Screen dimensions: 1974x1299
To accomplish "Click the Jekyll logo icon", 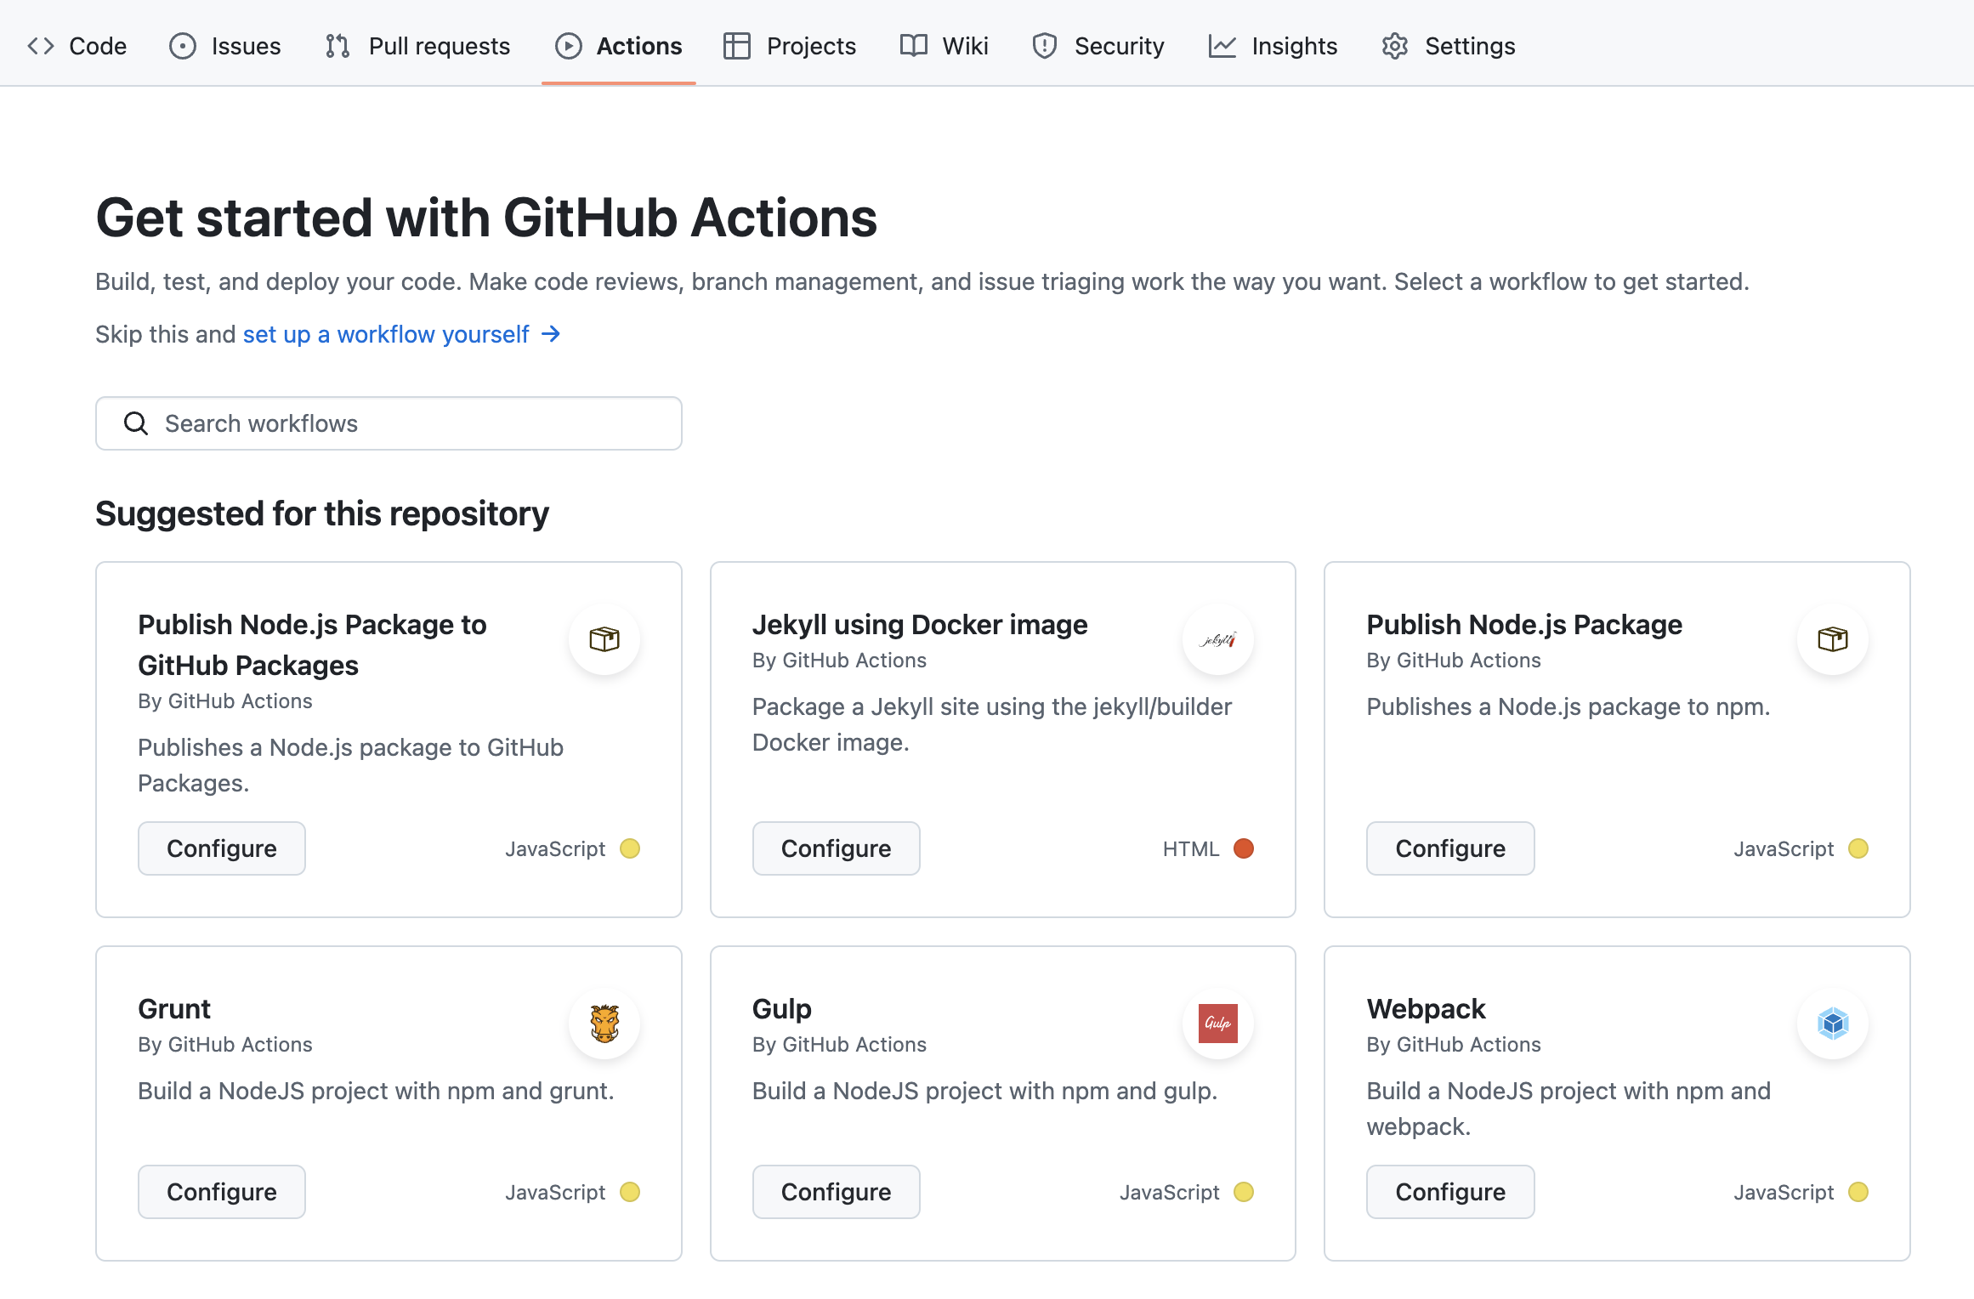I will pyautogui.click(x=1217, y=639).
